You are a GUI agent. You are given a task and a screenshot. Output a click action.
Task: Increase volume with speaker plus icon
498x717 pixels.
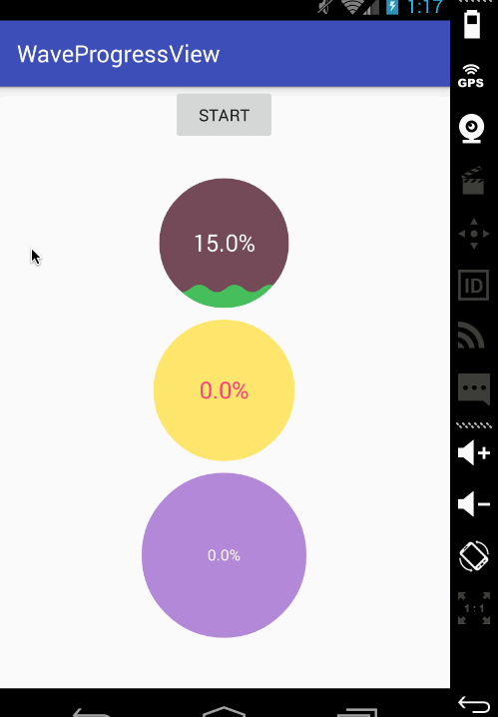point(474,453)
